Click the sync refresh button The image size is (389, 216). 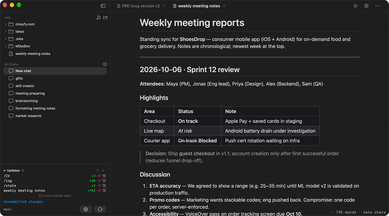(x=100, y=209)
